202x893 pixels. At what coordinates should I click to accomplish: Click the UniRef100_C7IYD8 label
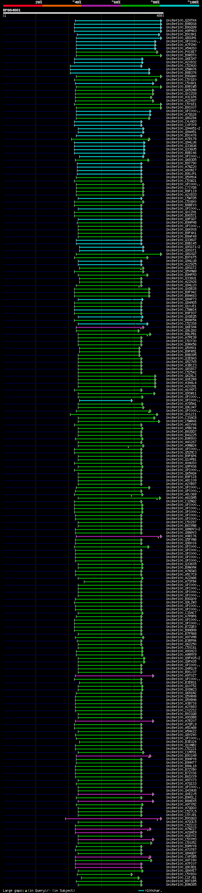click(181, 188)
